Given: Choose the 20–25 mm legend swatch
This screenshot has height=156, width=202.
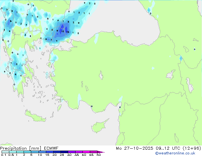Looking at the screenshot, I should point(57,152).
